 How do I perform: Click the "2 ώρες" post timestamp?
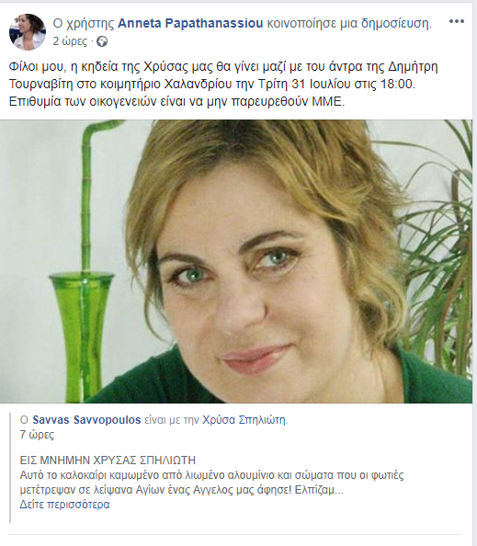tap(70, 41)
